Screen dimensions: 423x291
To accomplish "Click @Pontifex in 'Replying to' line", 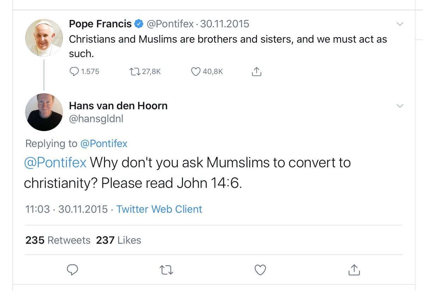I will click(103, 143).
